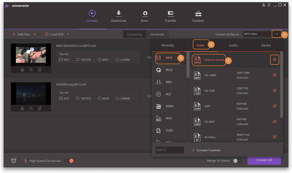
Task: Open the Device tab
Action: 266,45
